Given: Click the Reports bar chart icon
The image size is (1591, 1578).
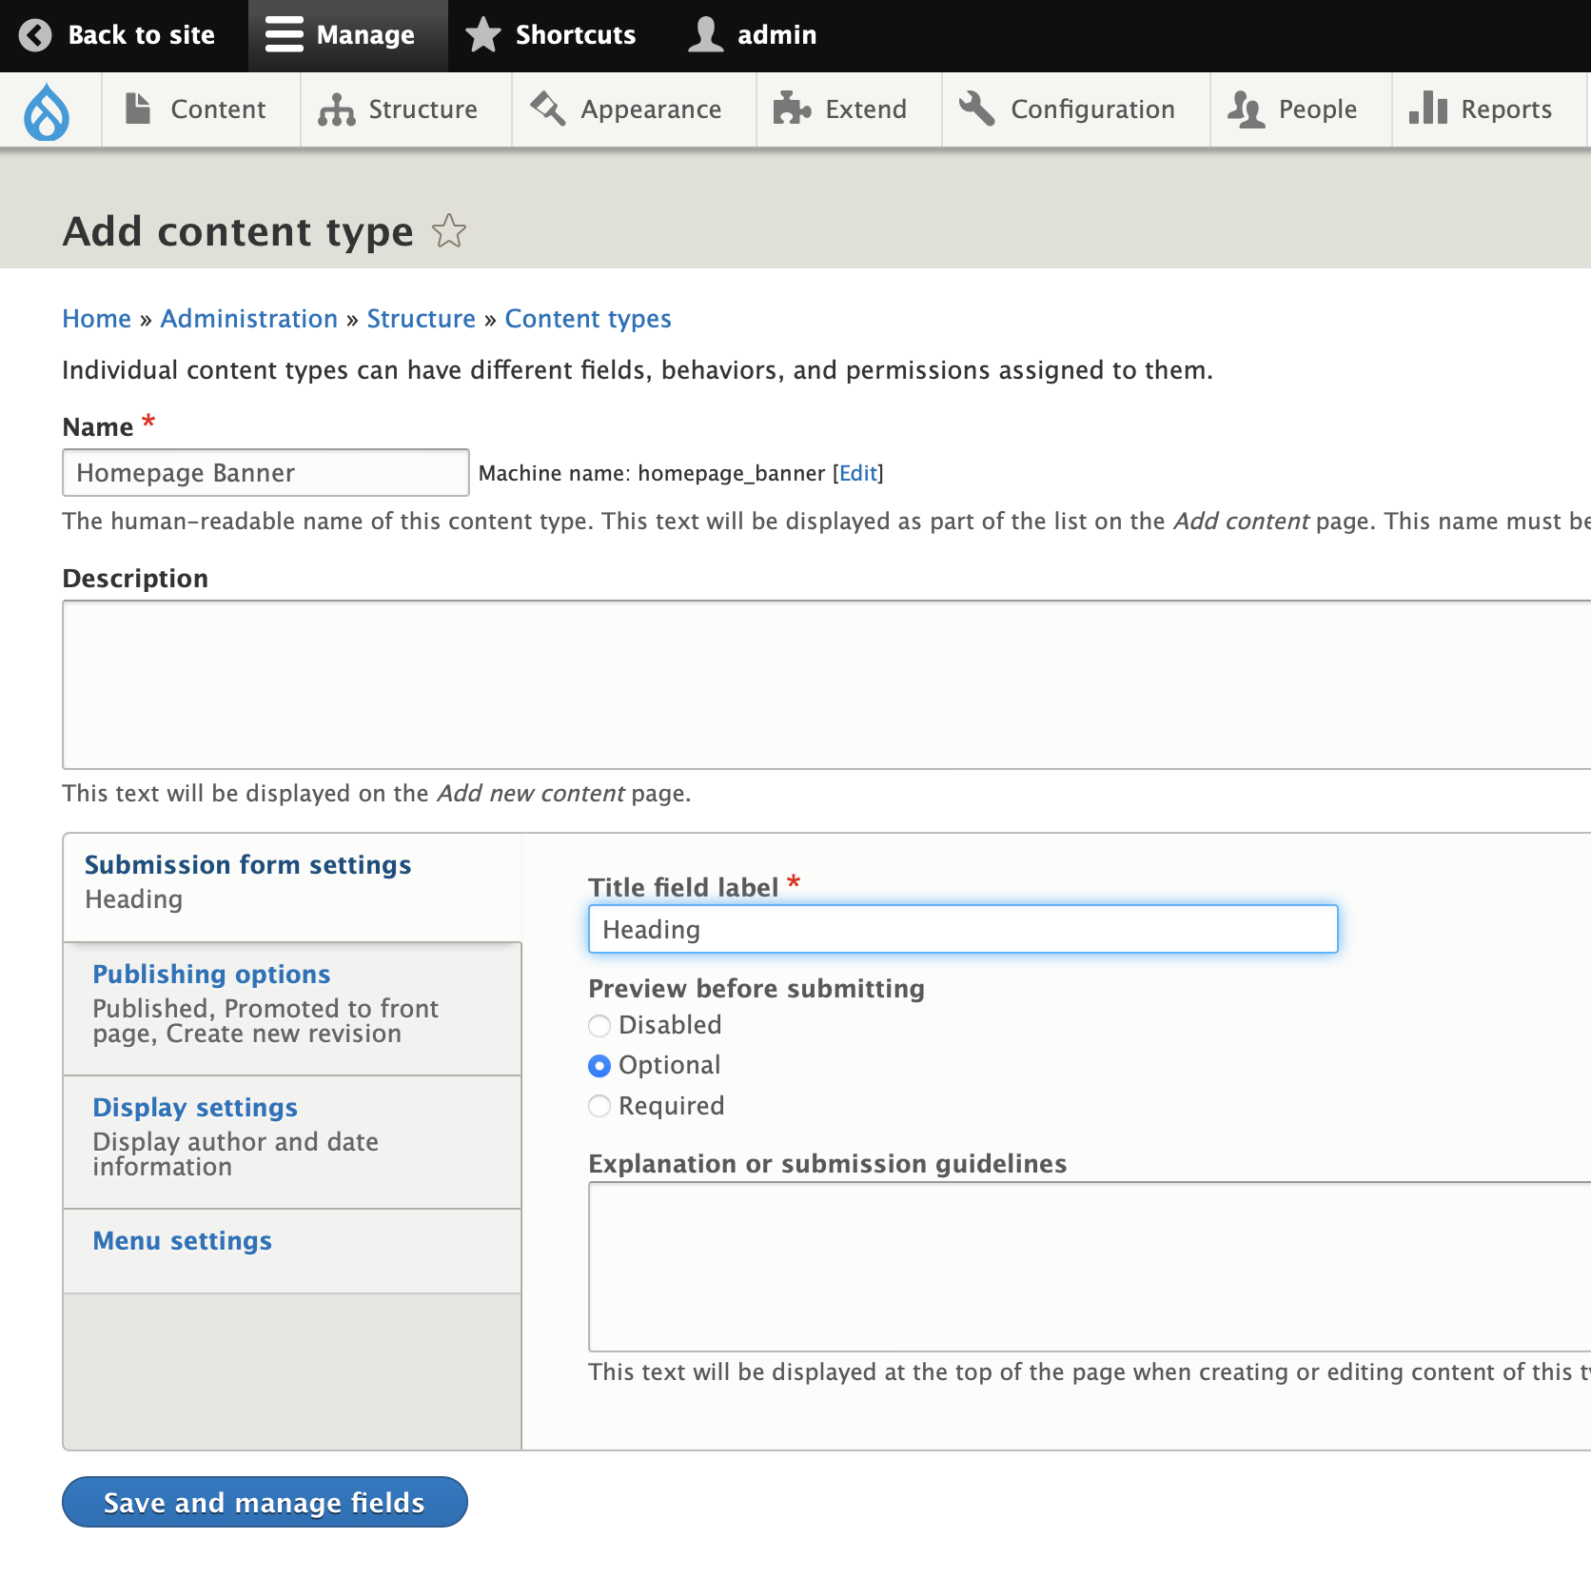Looking at the screenshot, I should point(1428,108).
